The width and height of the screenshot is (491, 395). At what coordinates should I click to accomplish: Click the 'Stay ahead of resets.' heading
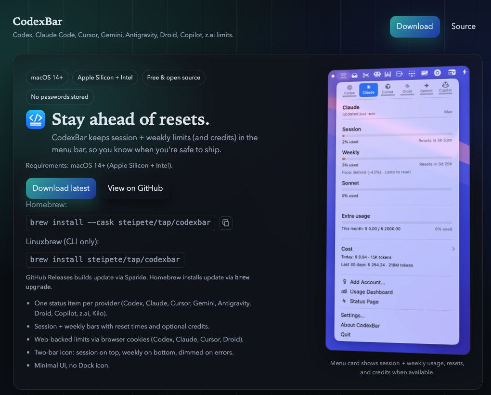[x=130, y=119]
